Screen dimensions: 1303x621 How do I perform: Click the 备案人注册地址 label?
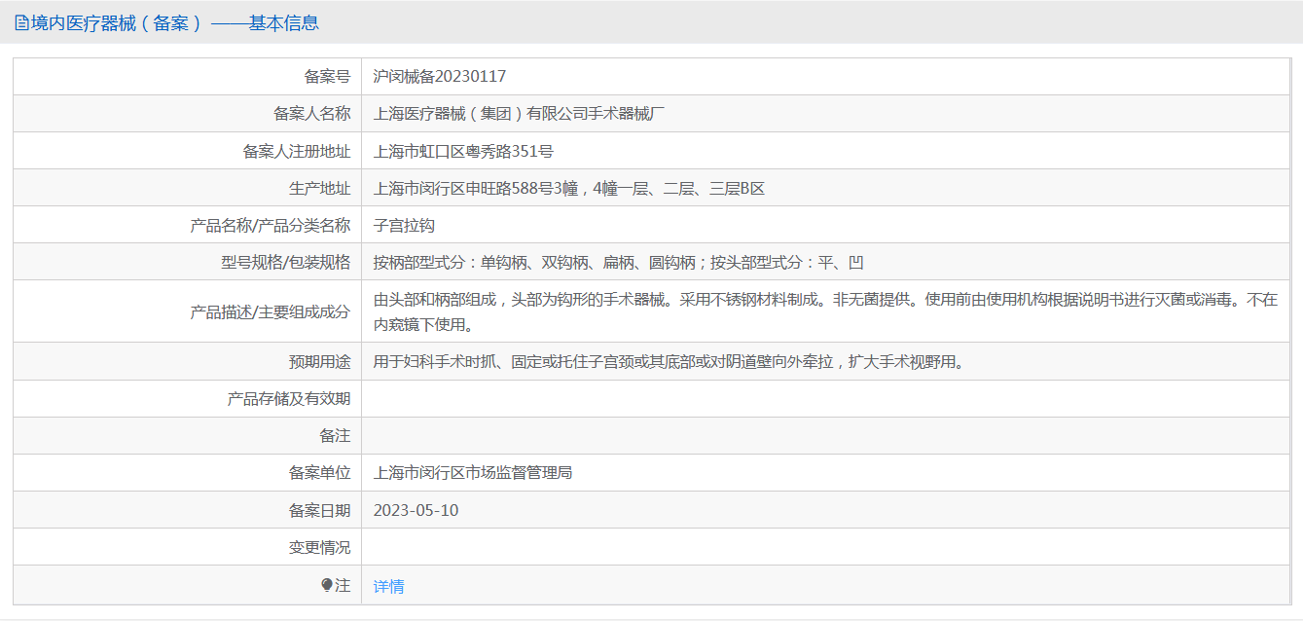(297, 151)
